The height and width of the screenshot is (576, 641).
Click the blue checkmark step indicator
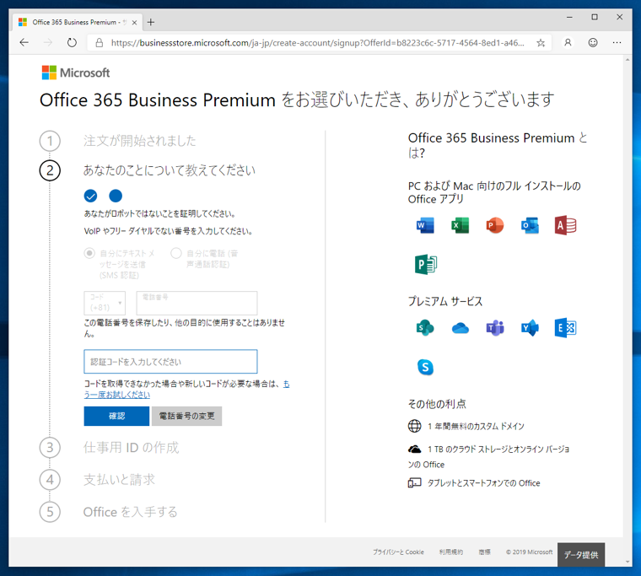91,196
